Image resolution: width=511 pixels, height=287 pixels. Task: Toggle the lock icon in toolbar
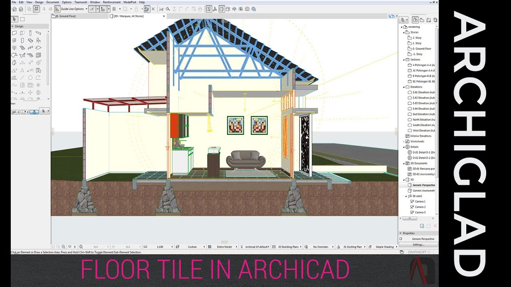click(x=136, y=9)
